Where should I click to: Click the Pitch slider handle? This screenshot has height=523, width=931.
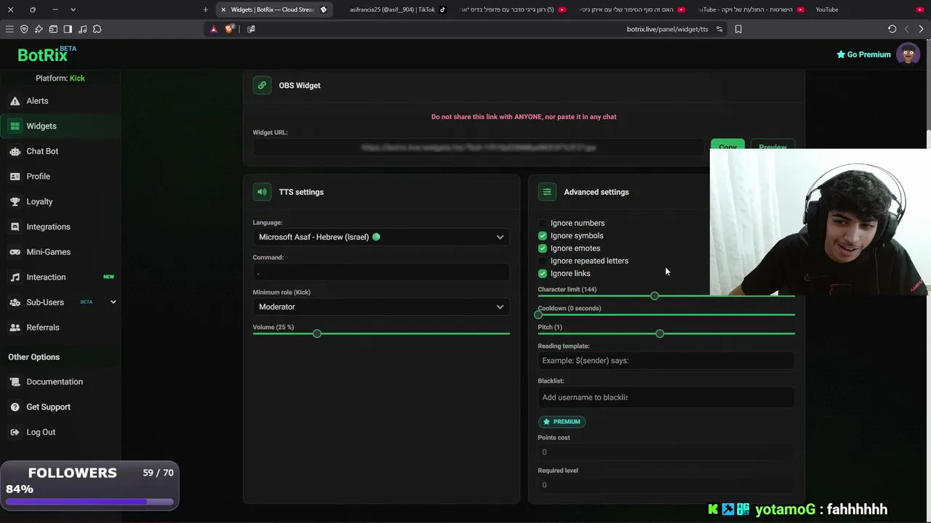point(660,333)
